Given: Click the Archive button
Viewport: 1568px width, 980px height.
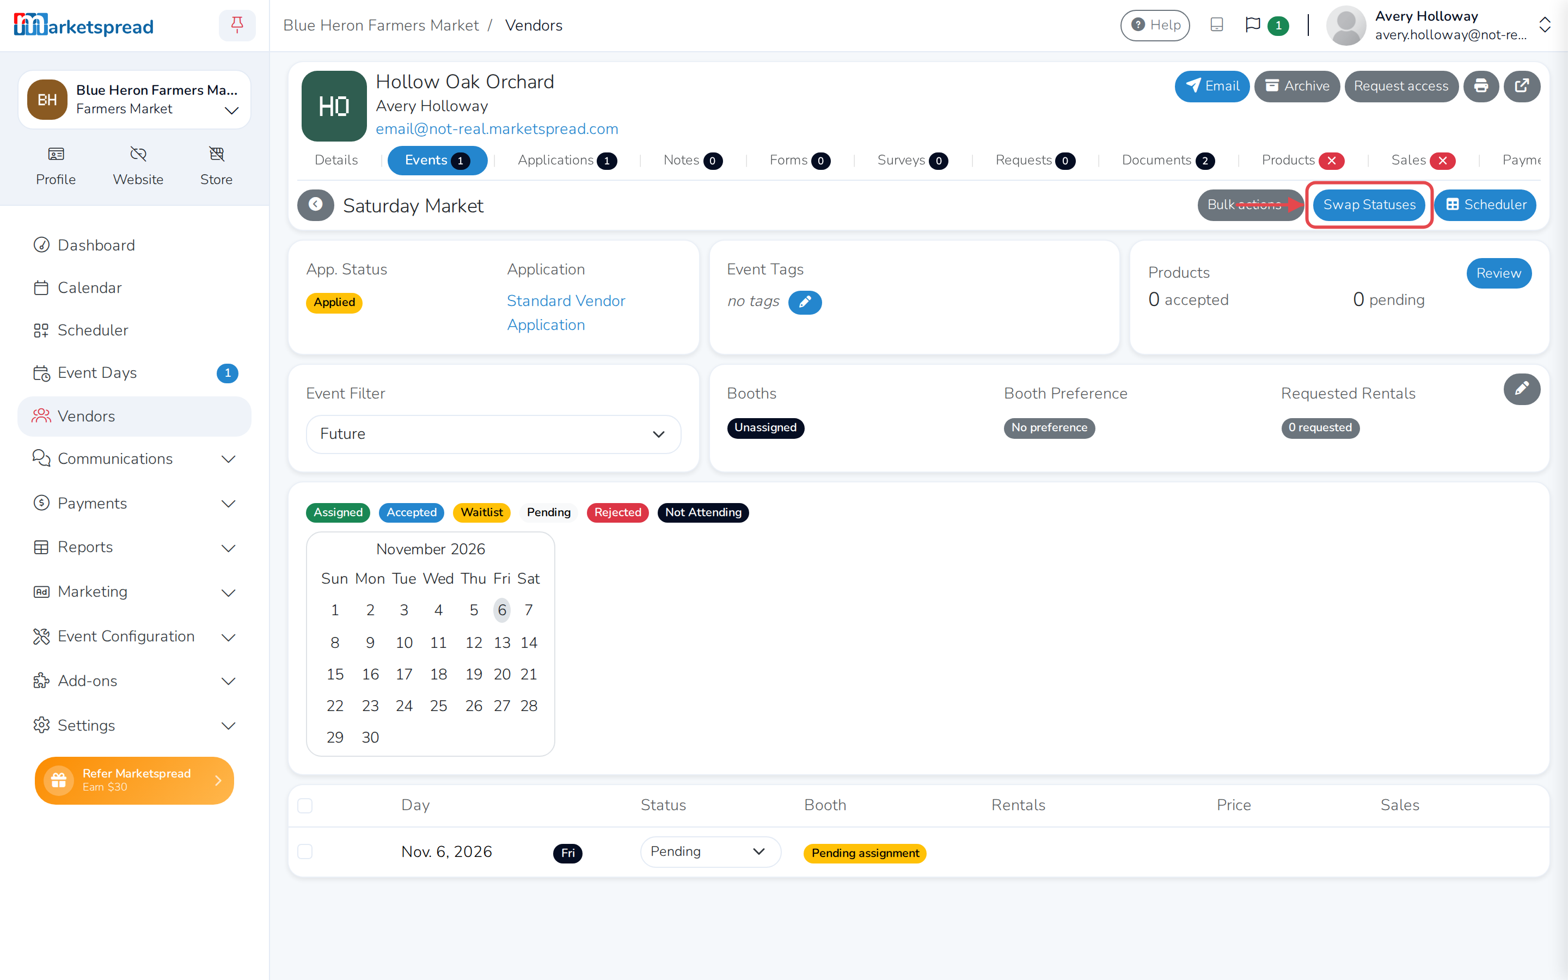Looking at the screenshot, I should click(x=1296, y=86).
